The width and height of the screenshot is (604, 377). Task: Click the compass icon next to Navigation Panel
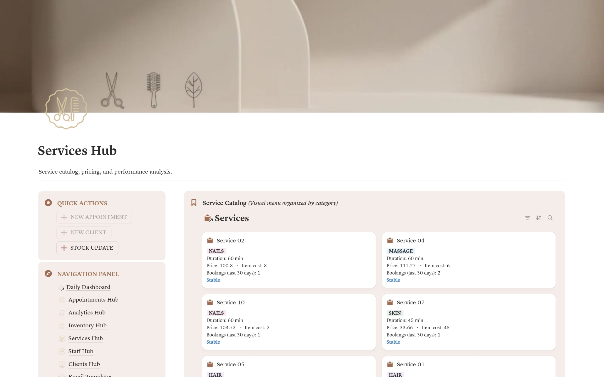click(48, 274)
